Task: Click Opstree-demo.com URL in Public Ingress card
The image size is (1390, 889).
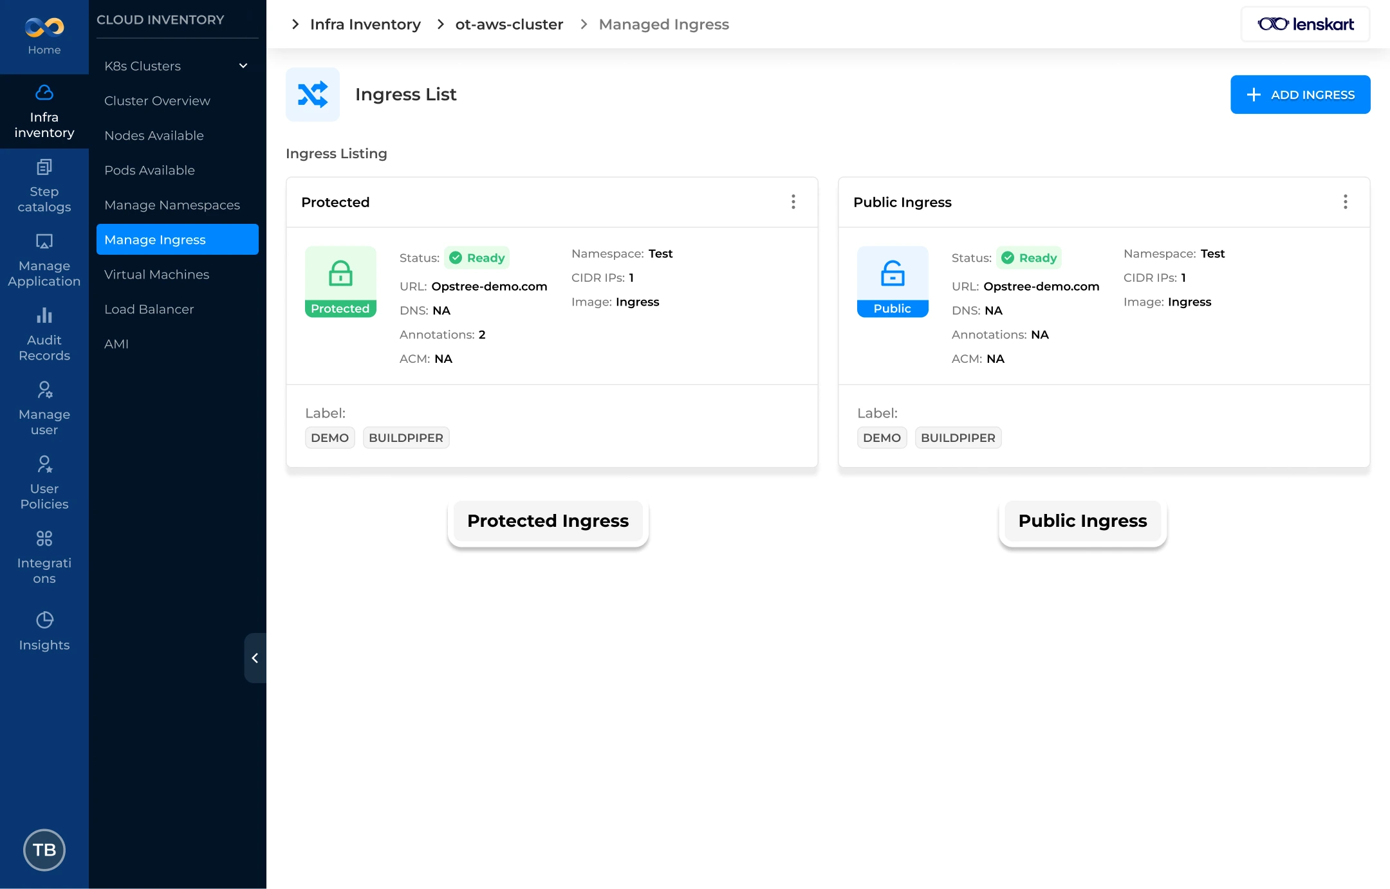Action: click(x=1041, y=286)
